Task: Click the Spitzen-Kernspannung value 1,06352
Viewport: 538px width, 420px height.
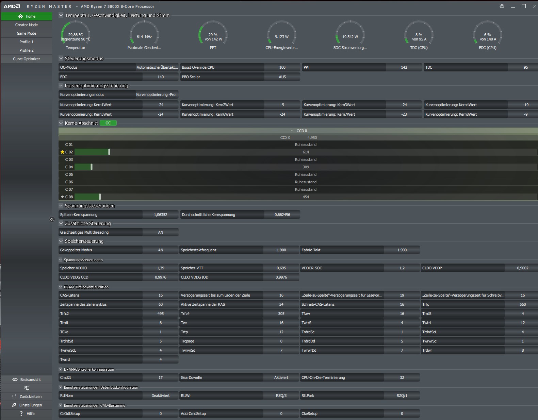Action: [161, 215]
